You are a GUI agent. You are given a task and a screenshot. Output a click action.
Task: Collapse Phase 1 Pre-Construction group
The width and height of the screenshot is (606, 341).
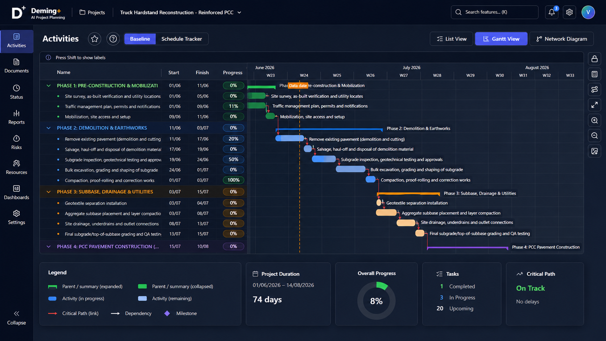pos(49,86)
